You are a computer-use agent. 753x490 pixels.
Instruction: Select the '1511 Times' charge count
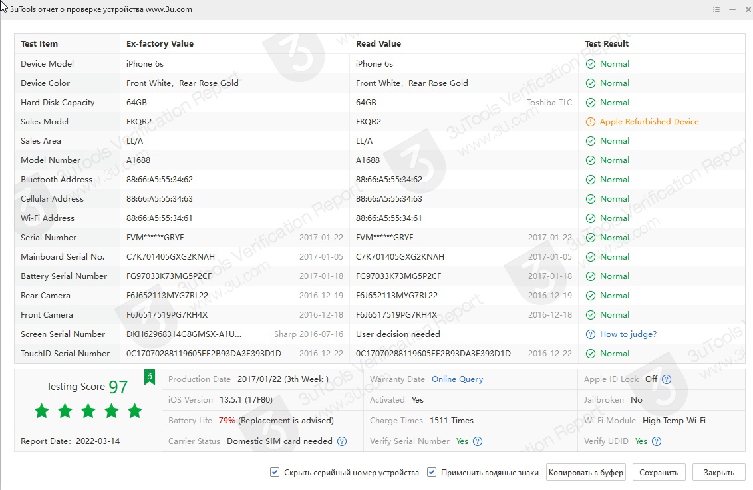click(452, 421)
